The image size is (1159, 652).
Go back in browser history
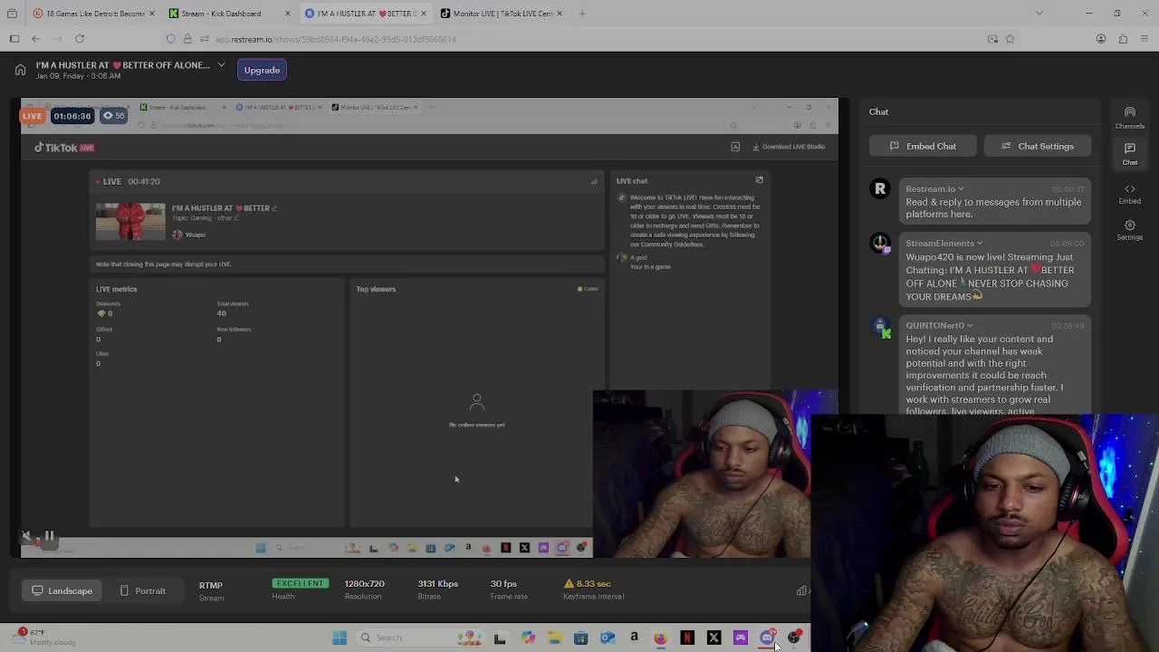coord(36,39)
